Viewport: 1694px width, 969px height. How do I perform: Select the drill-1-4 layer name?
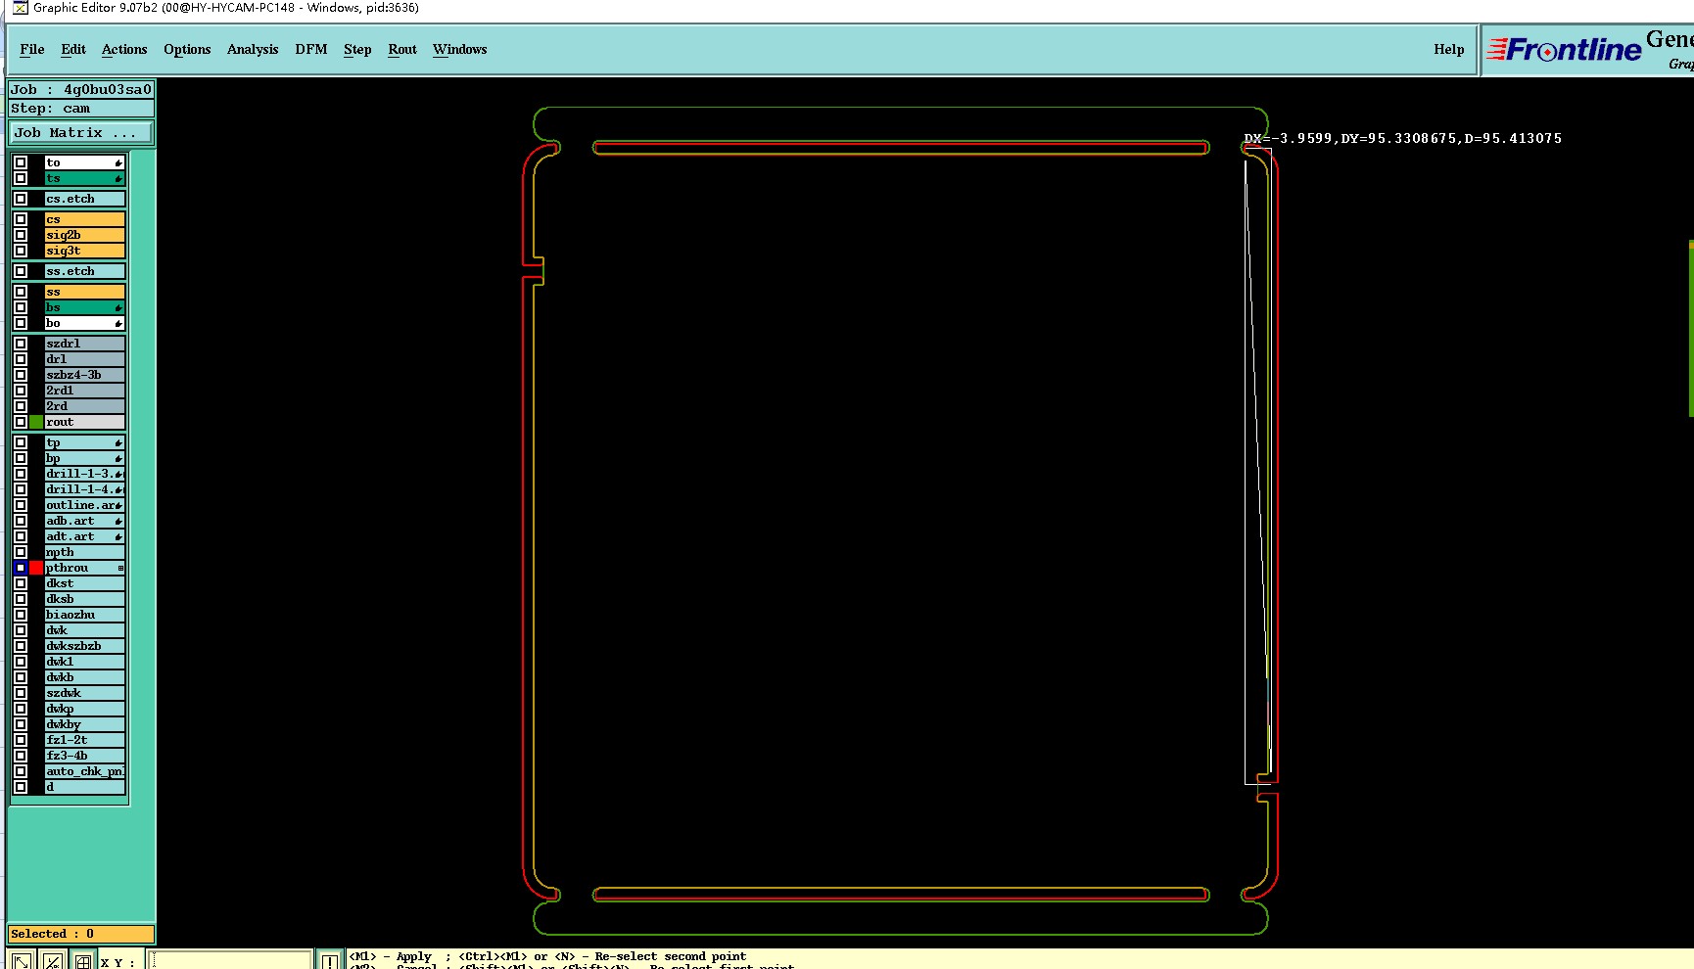(85, 489)
